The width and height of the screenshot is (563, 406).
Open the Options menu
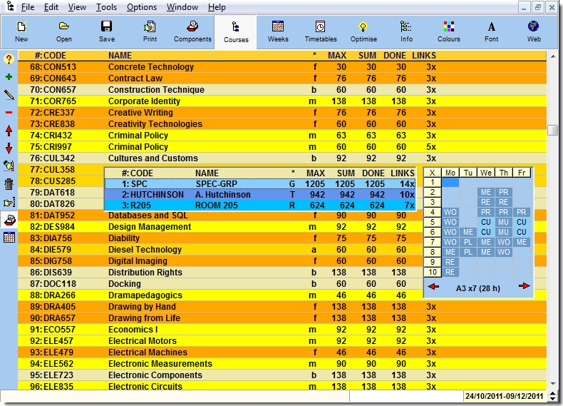[x=142, y=7]
